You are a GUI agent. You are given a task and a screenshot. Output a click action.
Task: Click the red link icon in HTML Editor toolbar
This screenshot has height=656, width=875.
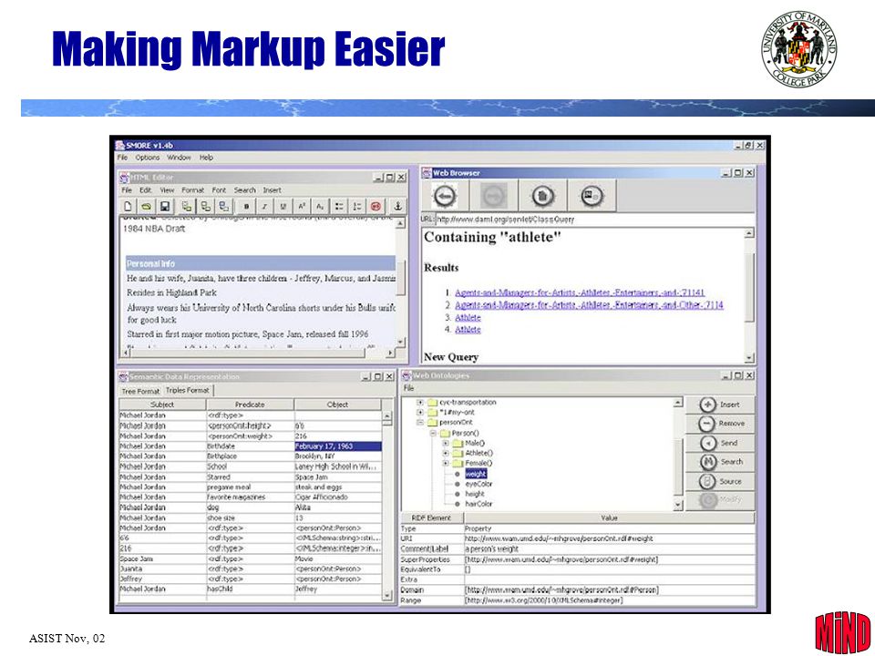click(x=376, y=207)
